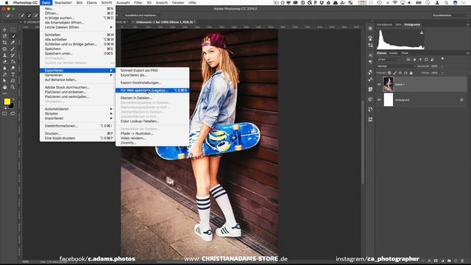Select the Crop tool
Image resolution: width=471 pixels, height=265 pixels.
pos(4,43)
